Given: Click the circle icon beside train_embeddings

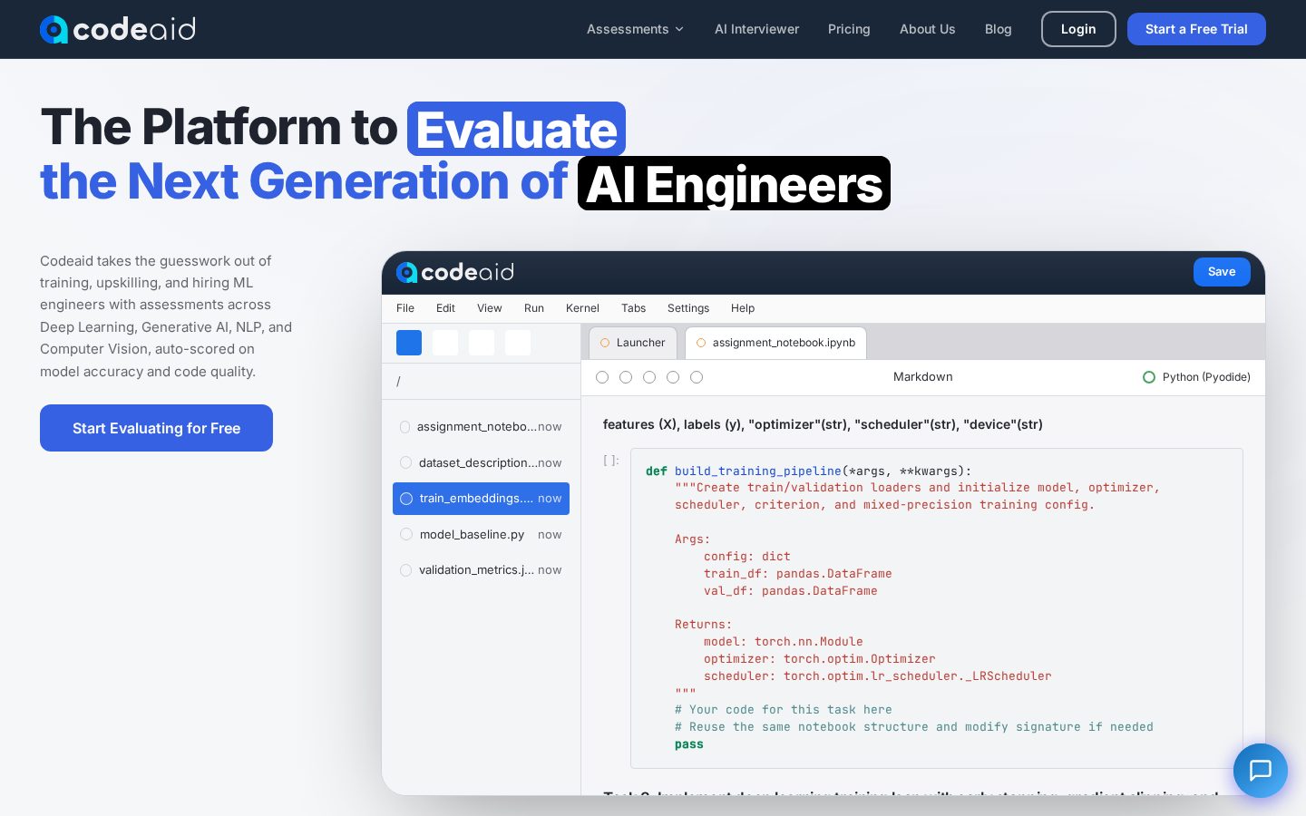Looking at the screenshot, I should pos(406,499).
